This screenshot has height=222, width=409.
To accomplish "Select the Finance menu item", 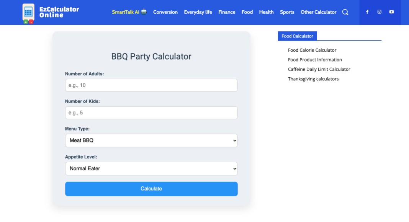I will click(x=227, y=12).
